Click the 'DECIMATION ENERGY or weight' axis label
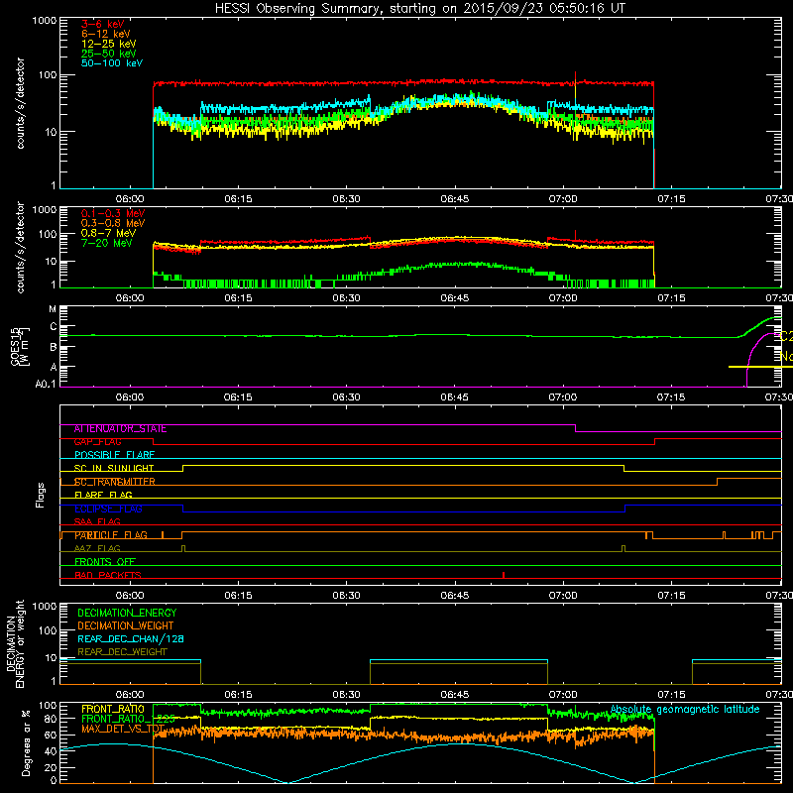793x793 pixels. [16, 643]
